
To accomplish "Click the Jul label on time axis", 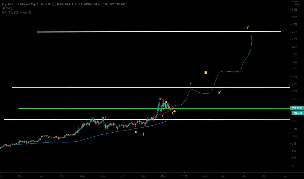I will [61, 176].
